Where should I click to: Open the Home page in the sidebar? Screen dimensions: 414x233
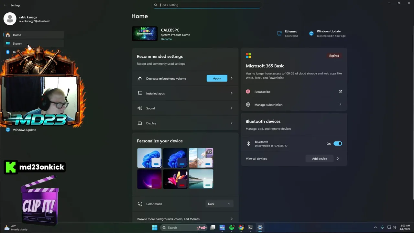pyautogui.click(x=33, y=35)
